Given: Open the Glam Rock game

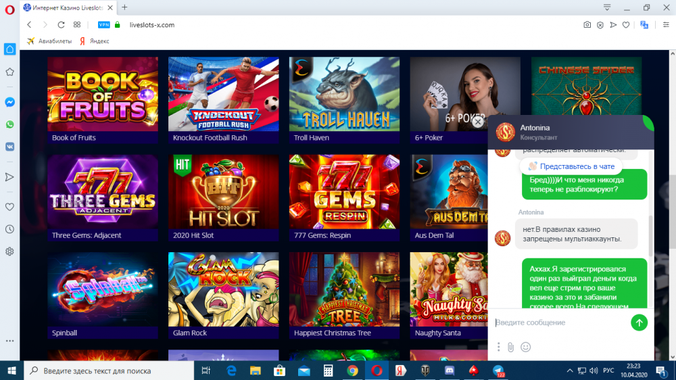Looking at the screenshot, I should click(x=223, y=295).
